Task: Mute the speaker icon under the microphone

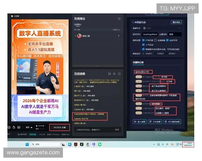Action: coord(37,129)
